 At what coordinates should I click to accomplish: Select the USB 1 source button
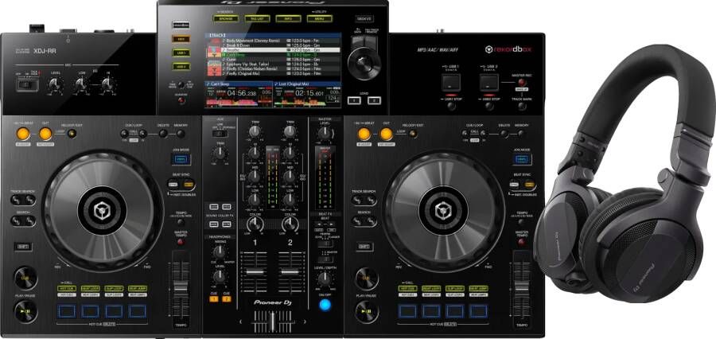click(x=181, y=53)
